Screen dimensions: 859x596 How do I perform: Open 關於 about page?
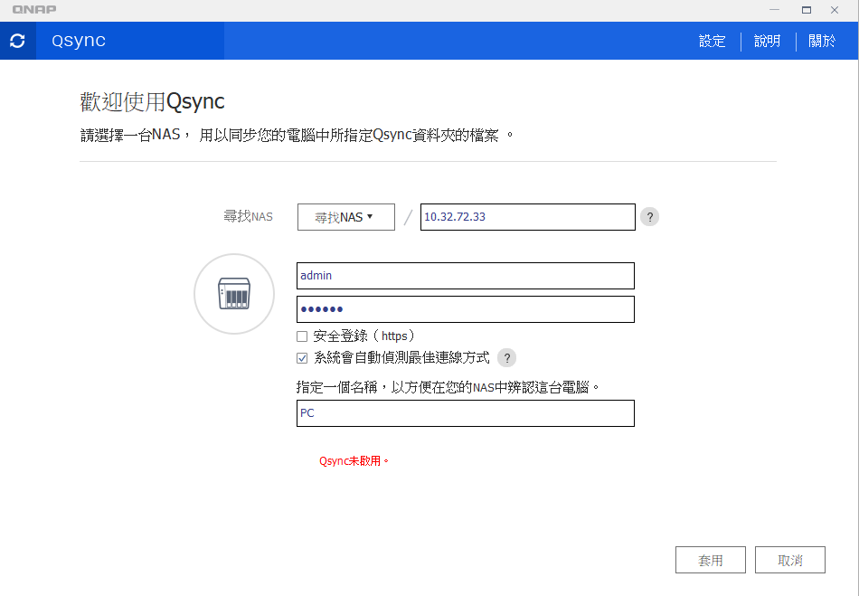[x=822, y=41]
